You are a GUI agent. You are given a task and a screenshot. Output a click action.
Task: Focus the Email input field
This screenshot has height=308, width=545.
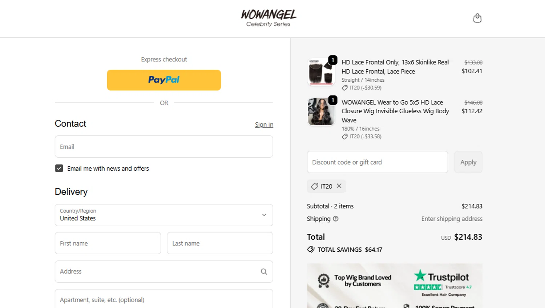click(x=164, y=147)
